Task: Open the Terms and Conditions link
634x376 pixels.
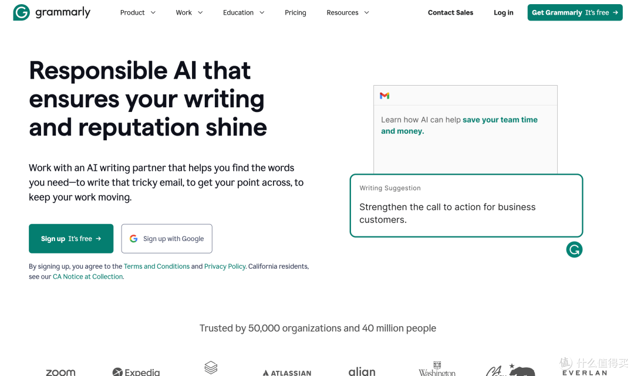Action: [x=157, y=266]
